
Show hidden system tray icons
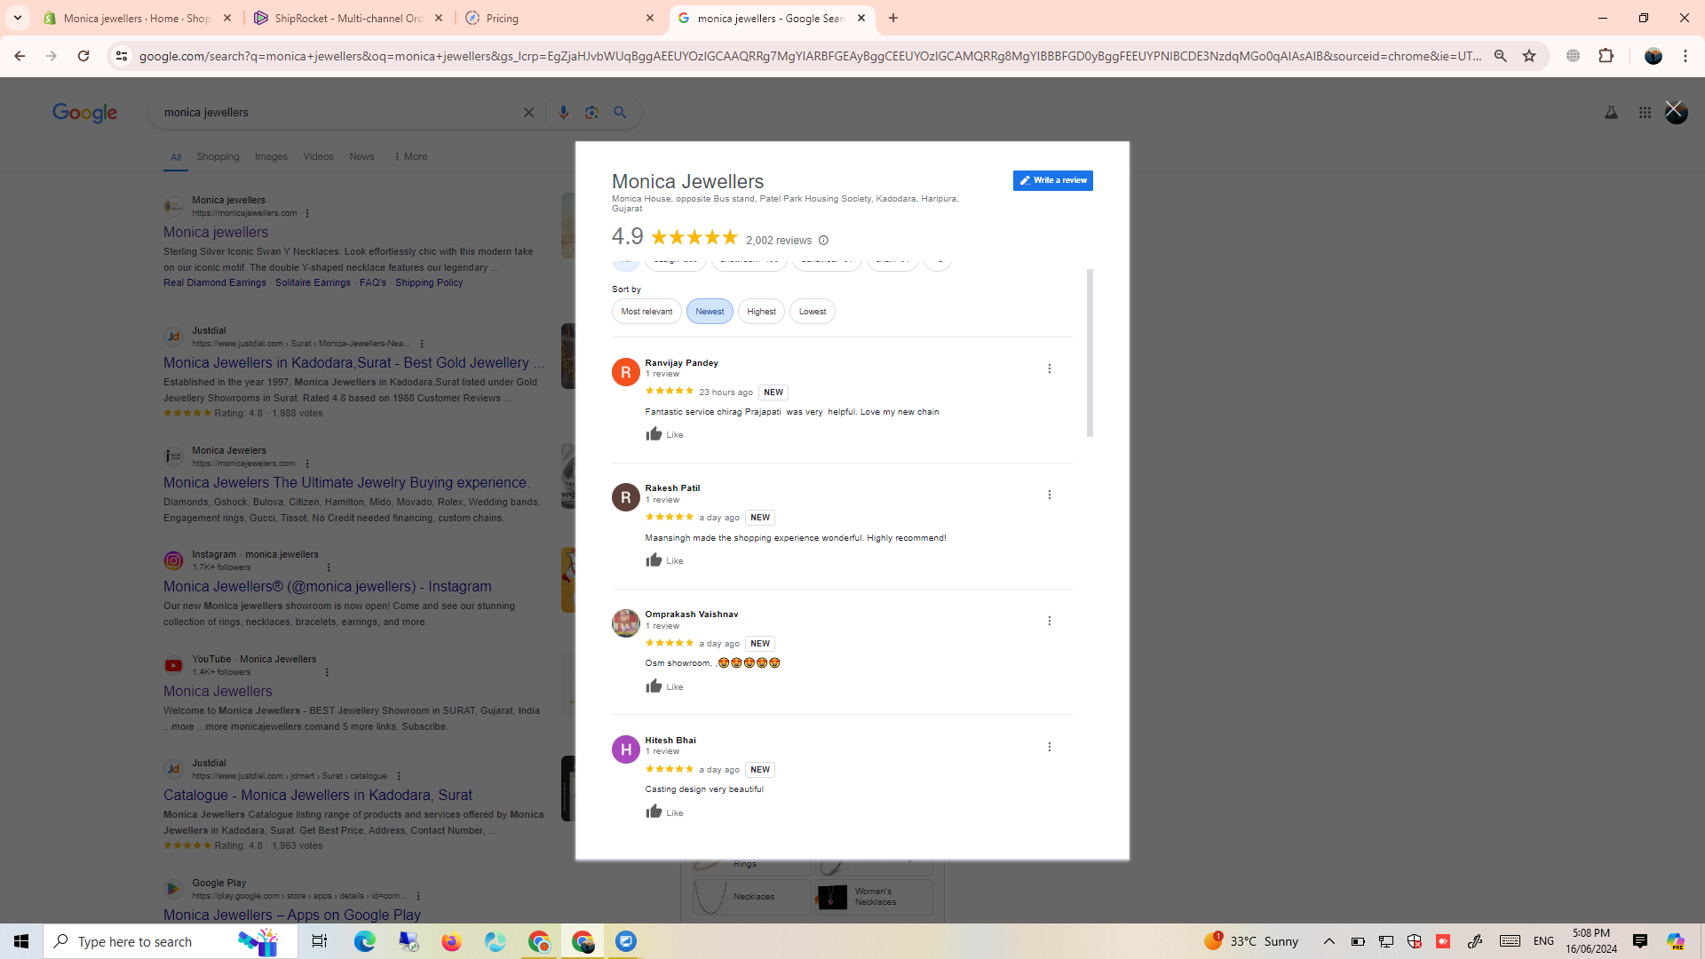pyautogui.click(x=1328, y=941)
